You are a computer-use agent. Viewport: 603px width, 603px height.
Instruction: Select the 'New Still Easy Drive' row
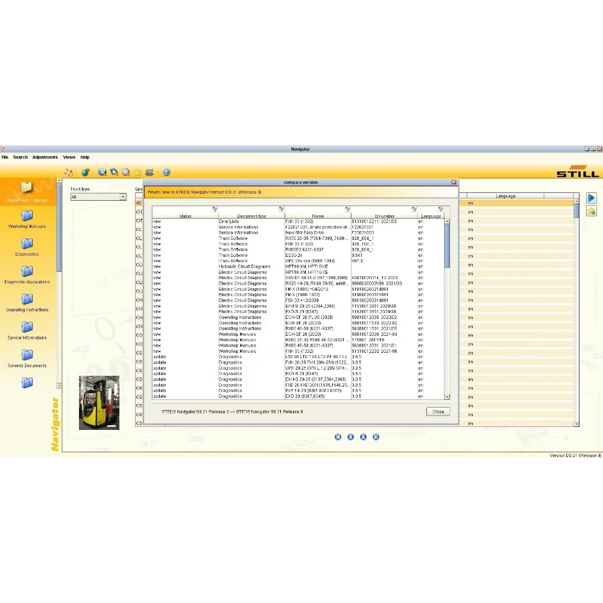pos(298,233)
